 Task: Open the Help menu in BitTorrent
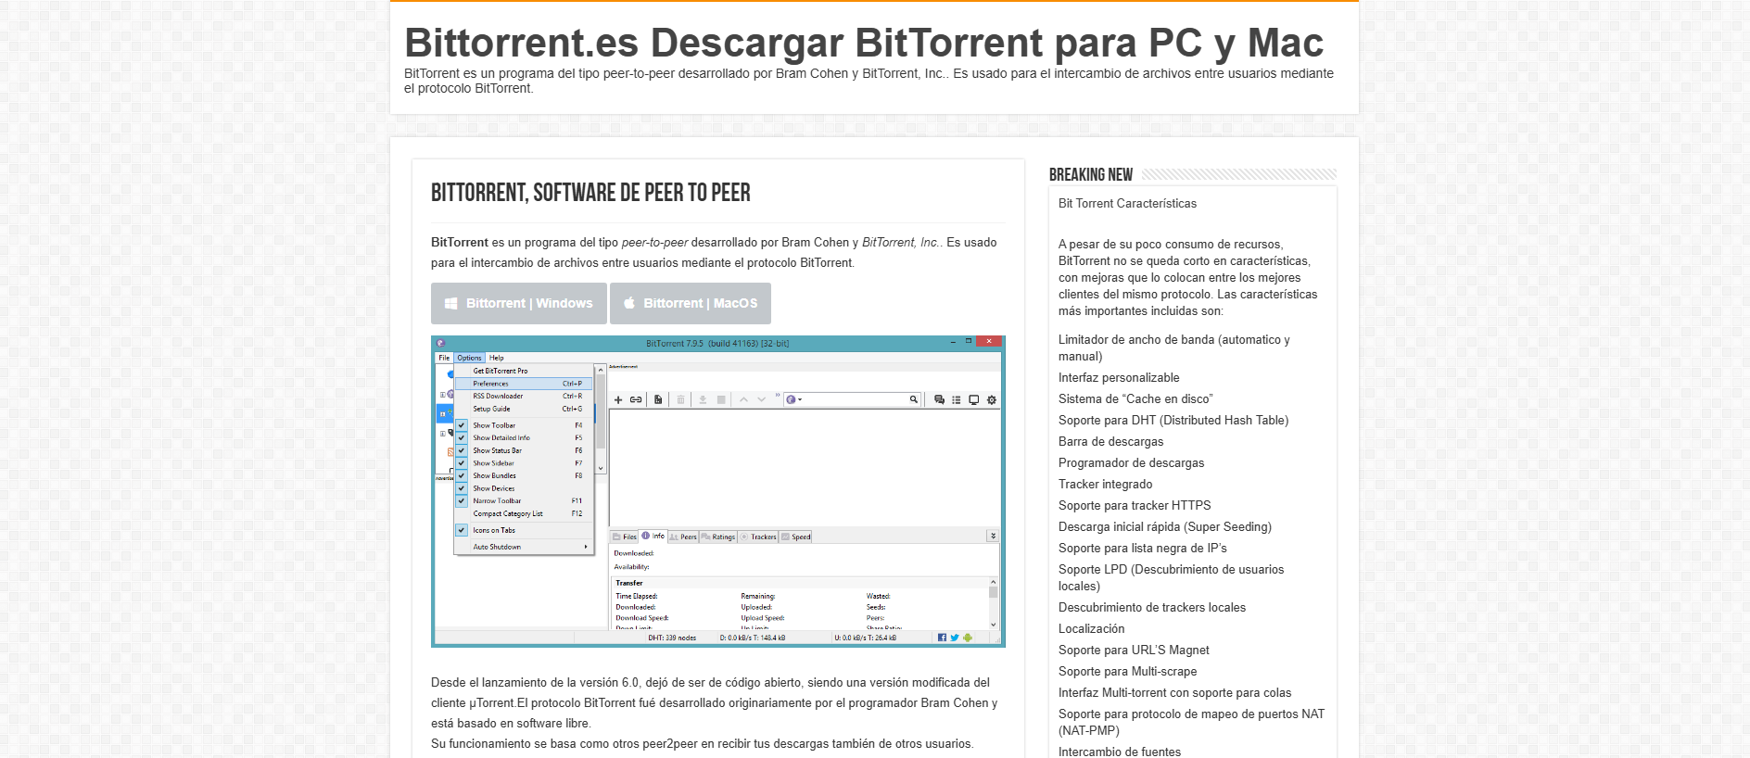pos(497,358)
